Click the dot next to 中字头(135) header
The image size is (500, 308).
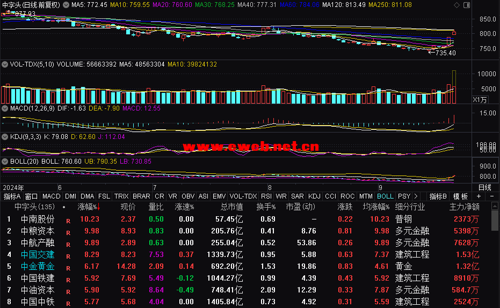[64, 207]
